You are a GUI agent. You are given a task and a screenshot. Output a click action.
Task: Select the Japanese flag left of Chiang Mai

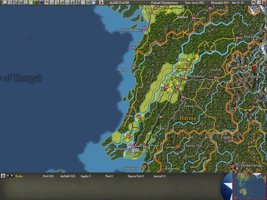(177, 146)
